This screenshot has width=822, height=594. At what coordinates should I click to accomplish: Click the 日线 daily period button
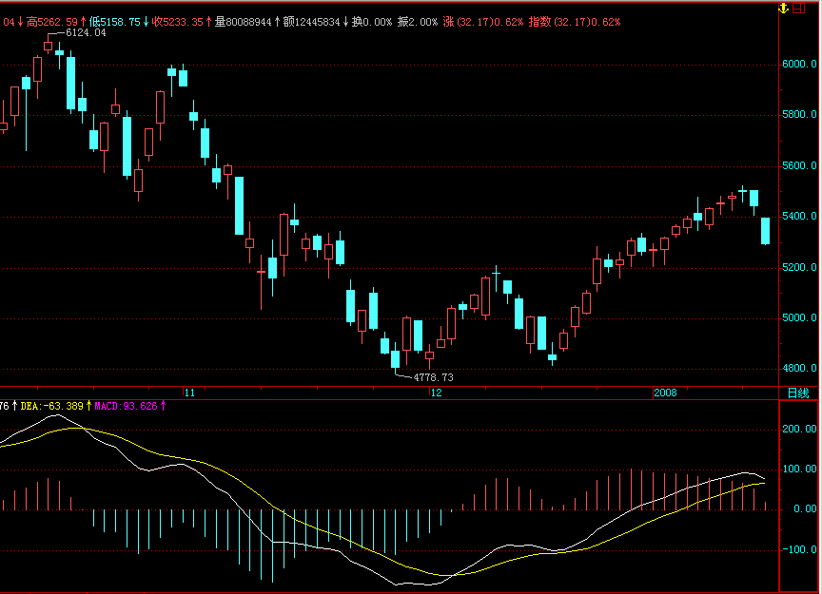pos(797,393)
